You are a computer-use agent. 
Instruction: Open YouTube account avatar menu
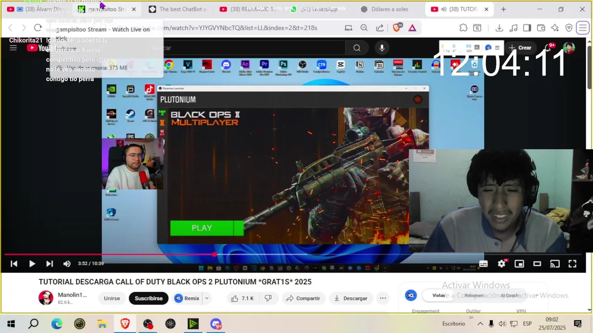click(569, 48)
